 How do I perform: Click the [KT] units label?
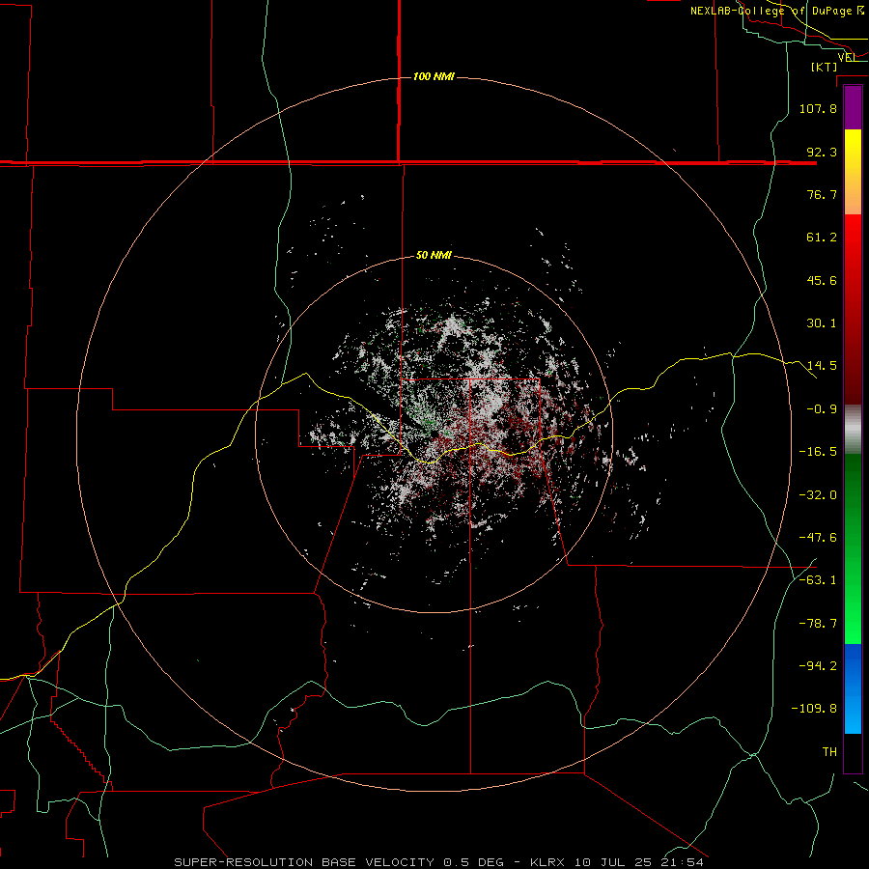pos(825,67)
